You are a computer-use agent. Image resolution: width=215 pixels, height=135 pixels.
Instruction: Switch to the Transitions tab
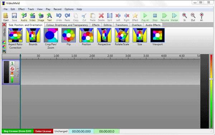tap(121, 25)
